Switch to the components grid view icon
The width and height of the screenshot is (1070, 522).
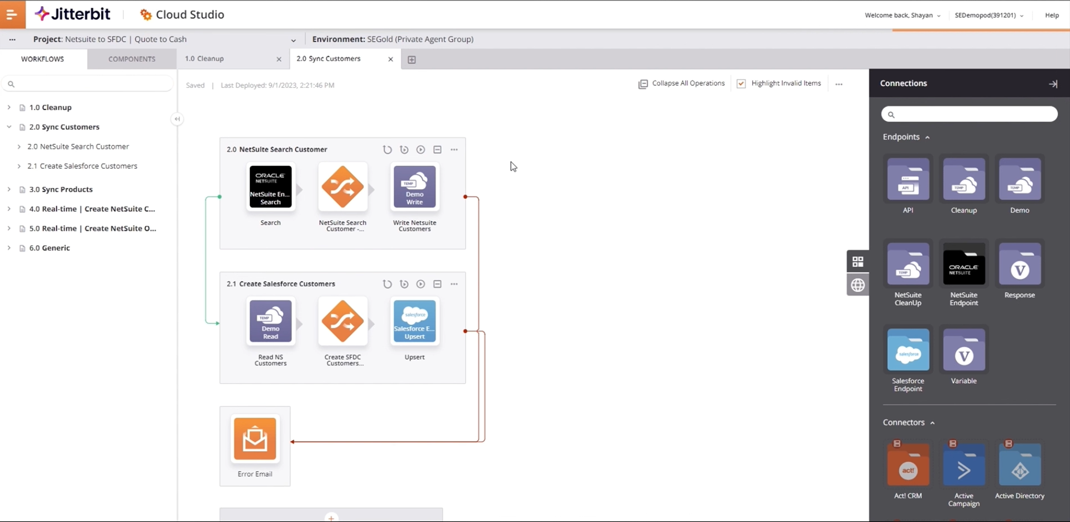click(x=858, y=262)
